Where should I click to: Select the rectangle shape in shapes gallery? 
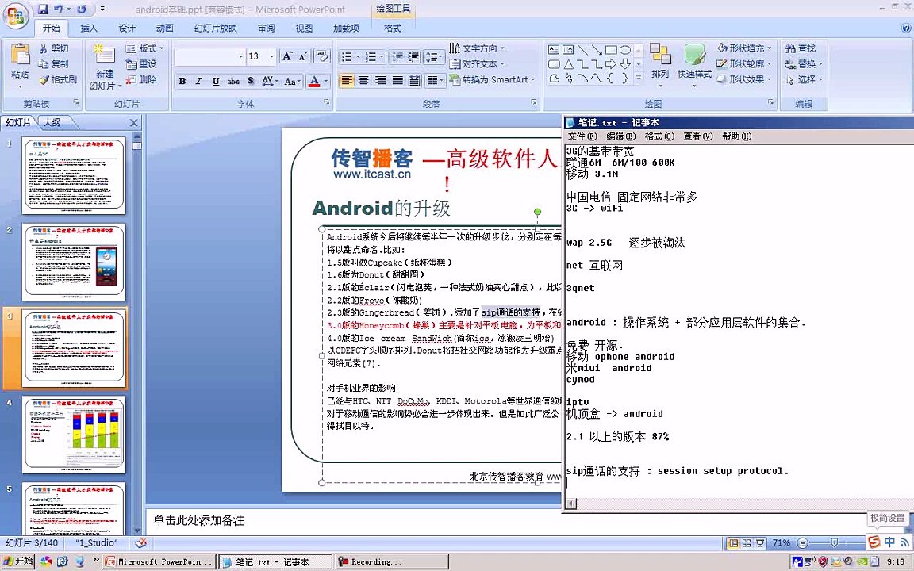[x=611, y=49]
